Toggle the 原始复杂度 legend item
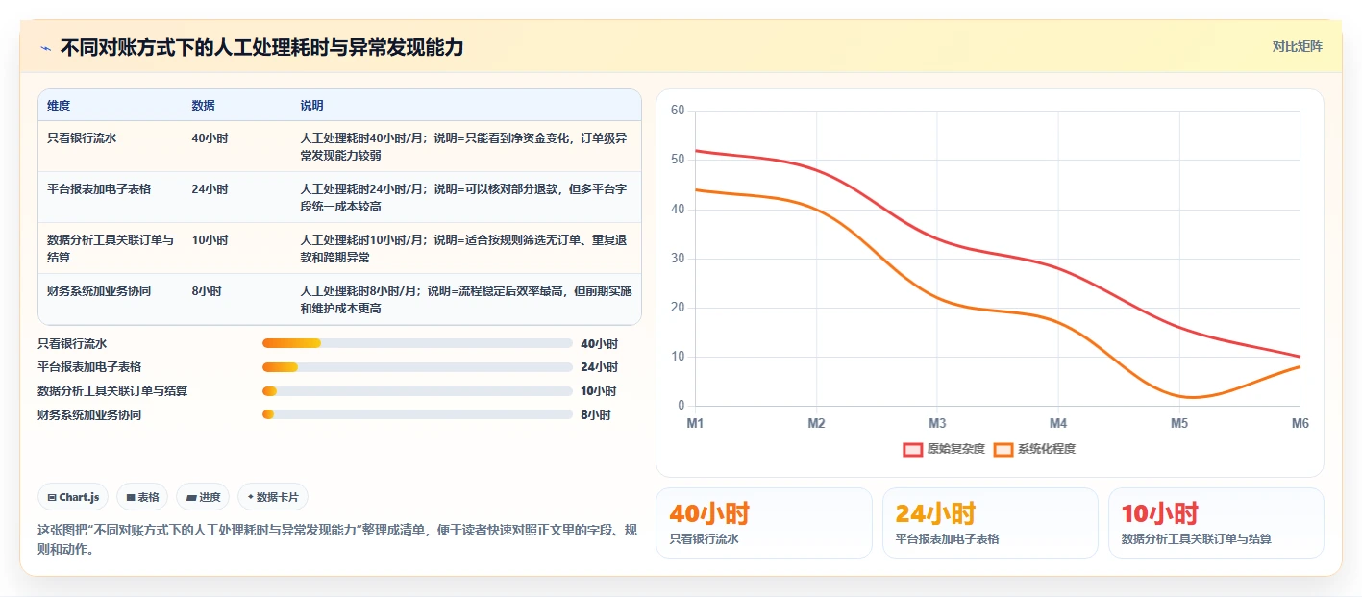1362x597 pixels. coord(944,449)
